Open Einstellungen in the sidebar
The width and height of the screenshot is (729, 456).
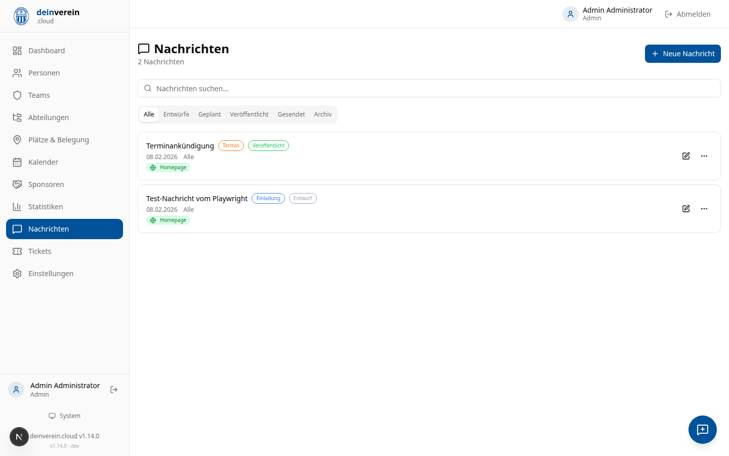[x=51, y=274]
